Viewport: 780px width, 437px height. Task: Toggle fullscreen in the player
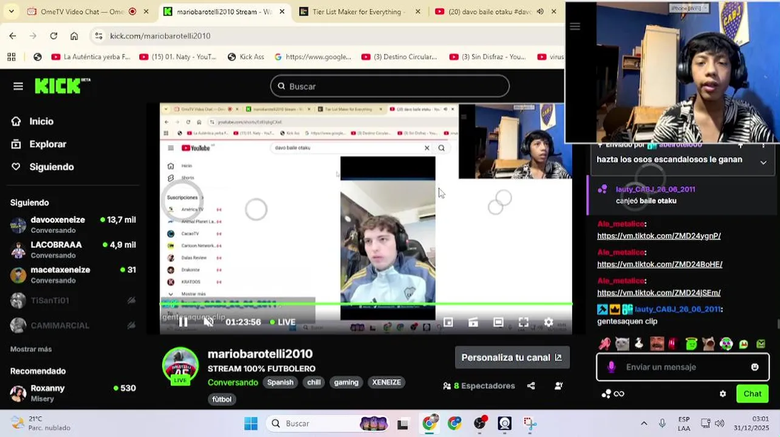[x=523, y=322]
